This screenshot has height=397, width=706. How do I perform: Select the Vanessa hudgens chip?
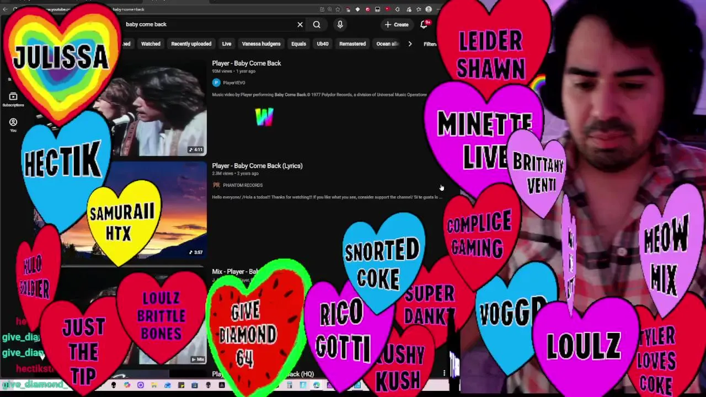(261, 44)
